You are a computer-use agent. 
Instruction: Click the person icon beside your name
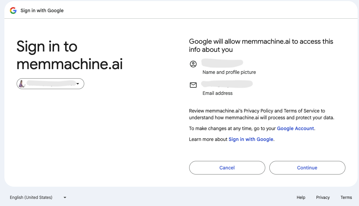pyautogui.click(x=193, y=63)
